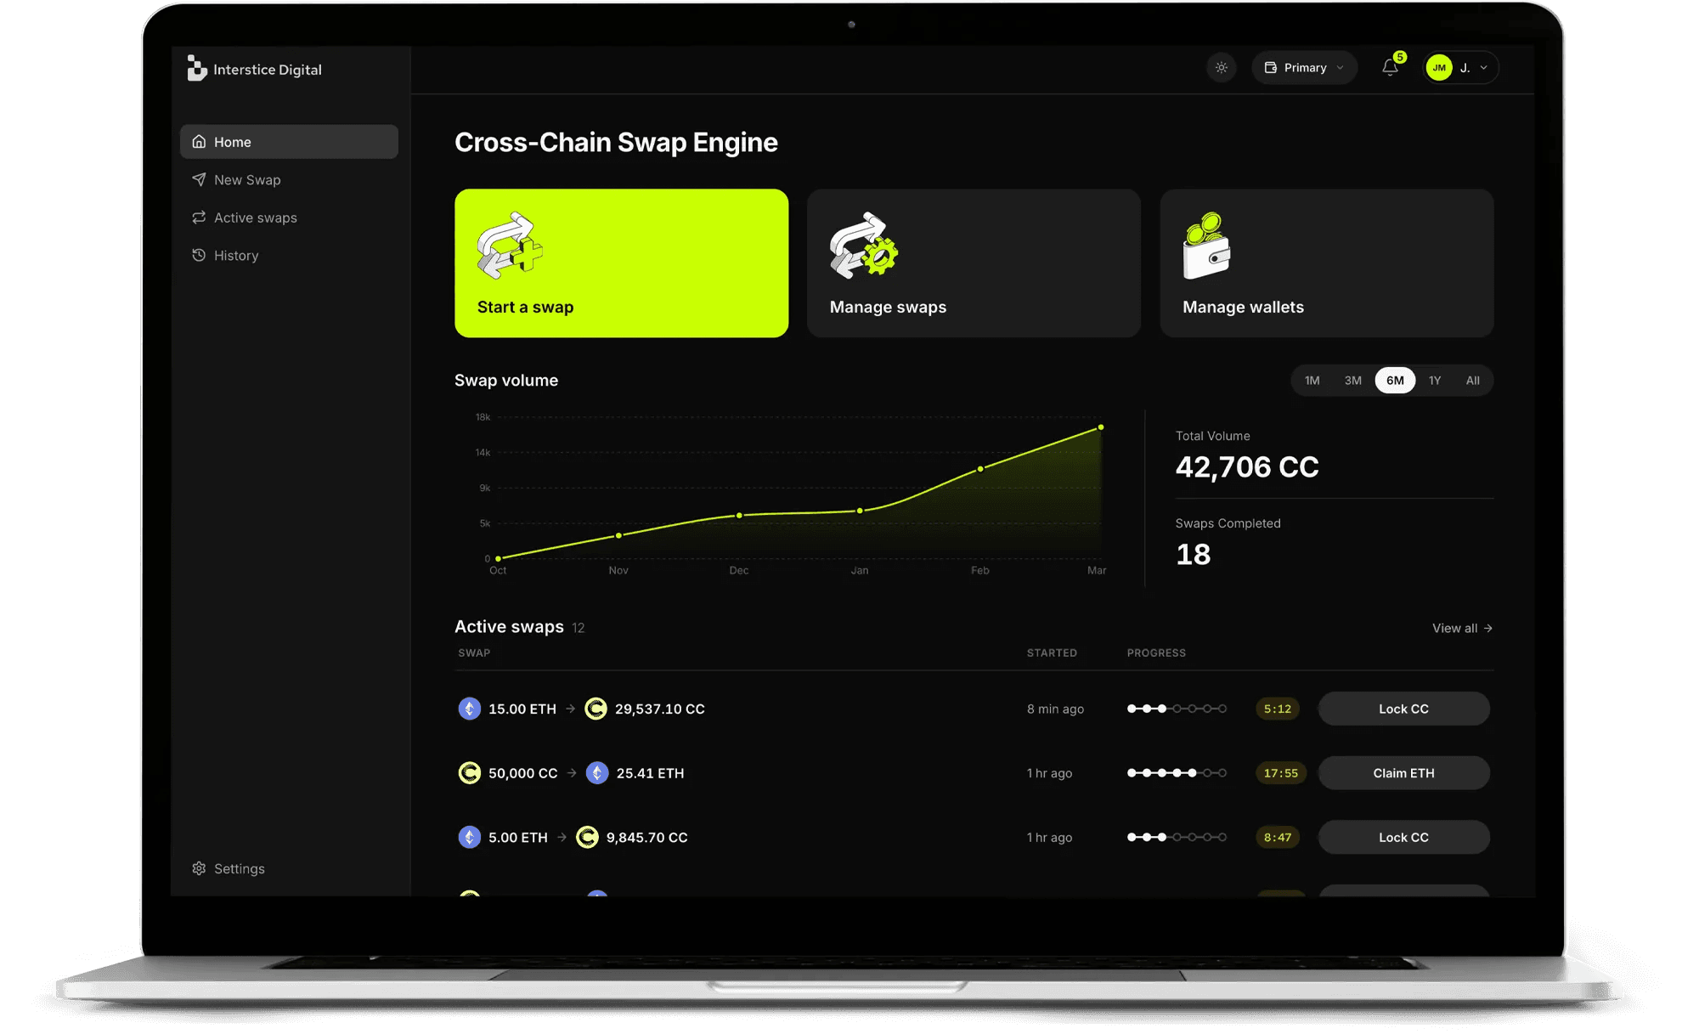
Task: Click the PROGRESS column header
Action: [1156, 653]
